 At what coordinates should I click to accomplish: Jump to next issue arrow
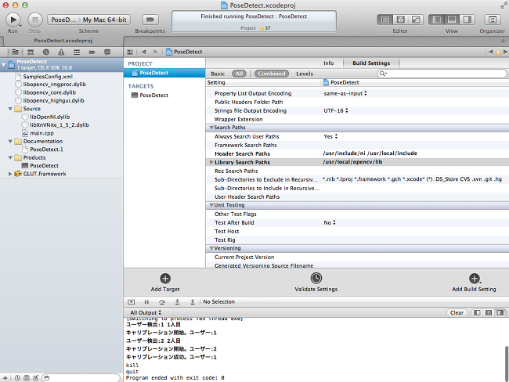click(505, 52)
